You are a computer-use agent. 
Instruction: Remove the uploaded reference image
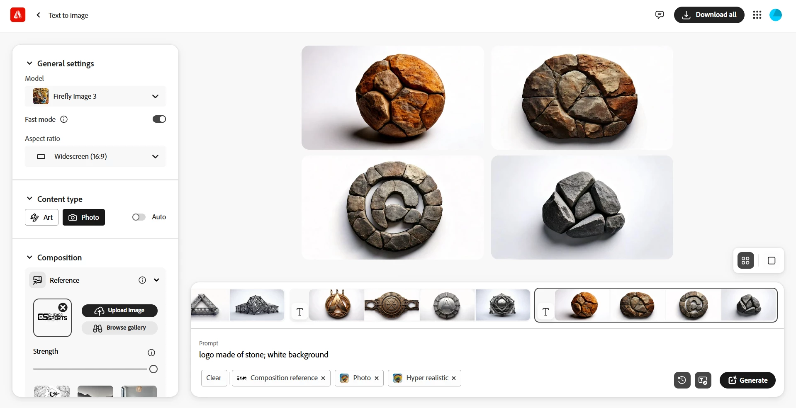coord(63,307)
